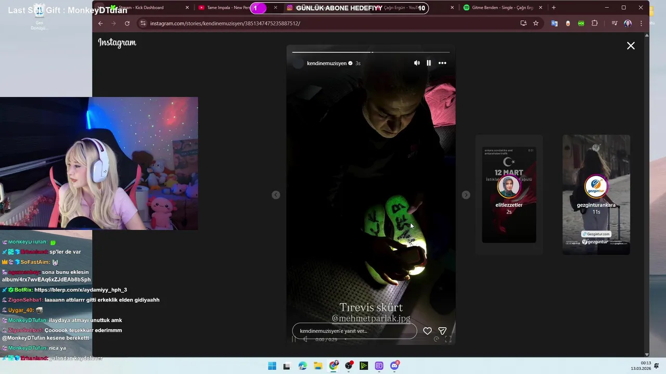Open the purple app on taskbar

pos(379,366)
